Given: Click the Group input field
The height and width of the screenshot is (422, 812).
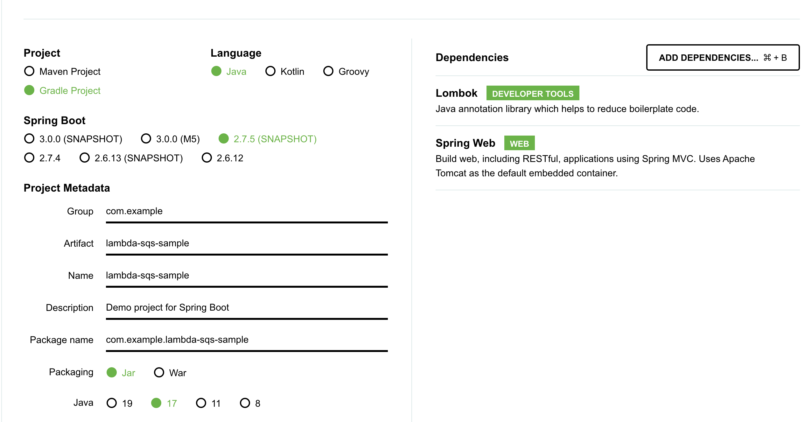Looking at the screenshot, I should click(247, 211).
